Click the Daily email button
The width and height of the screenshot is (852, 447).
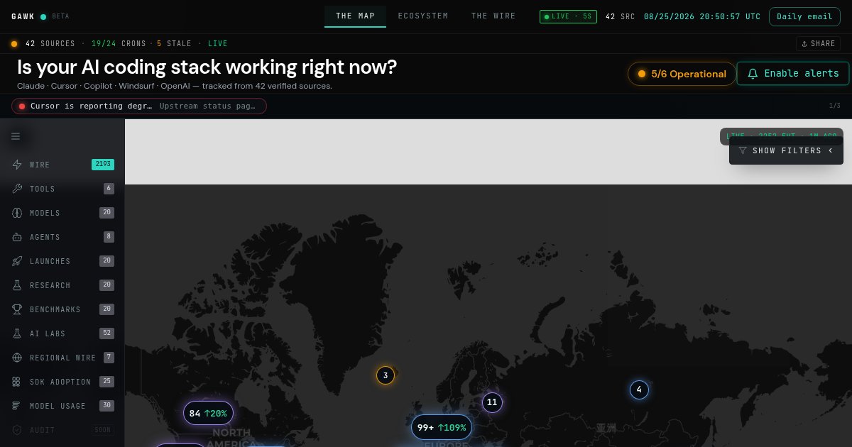coord(804,16)
